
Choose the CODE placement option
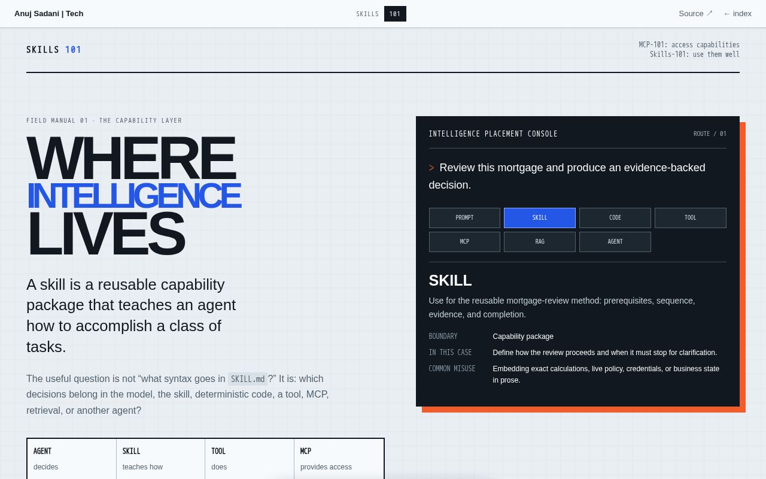(x=615, y=218)
